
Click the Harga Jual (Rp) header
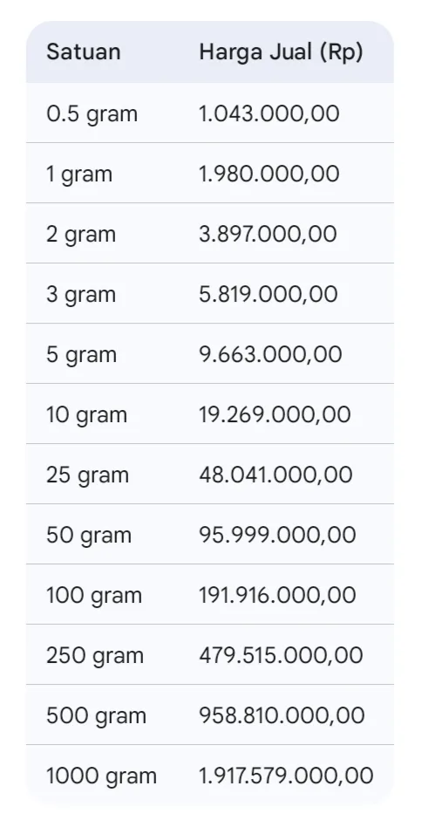click(x=281, y=52)
